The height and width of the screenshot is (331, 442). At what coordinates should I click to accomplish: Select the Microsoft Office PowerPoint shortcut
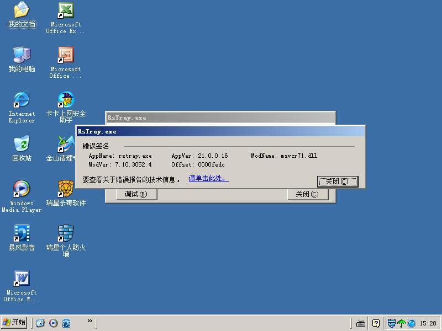[66, 55]
